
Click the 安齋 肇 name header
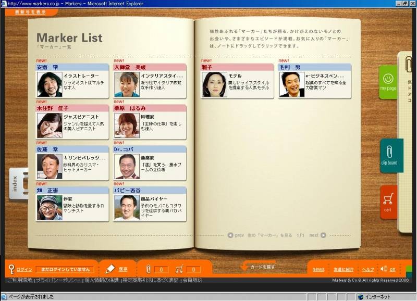(72, 67)
